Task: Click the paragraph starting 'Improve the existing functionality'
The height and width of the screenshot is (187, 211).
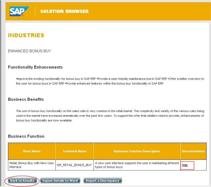Action: click(x=110, y=81)
